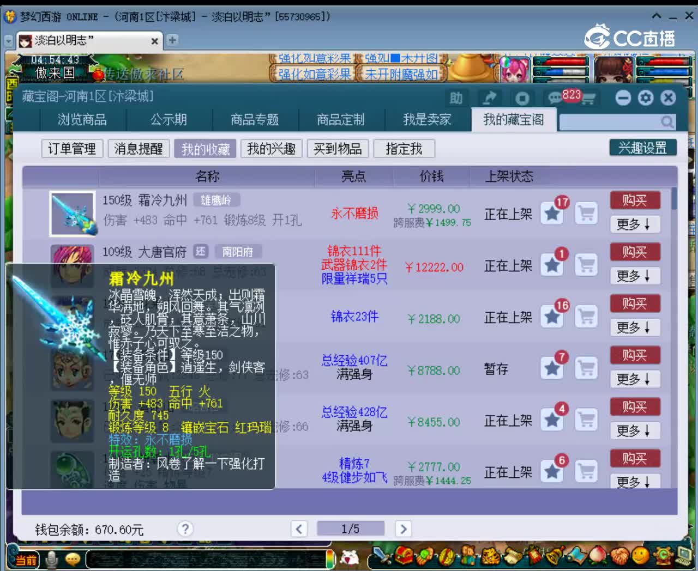Switch to the 浏览商品 tab
This screenshot has width=698, height=571.
(x=82, y=119)
